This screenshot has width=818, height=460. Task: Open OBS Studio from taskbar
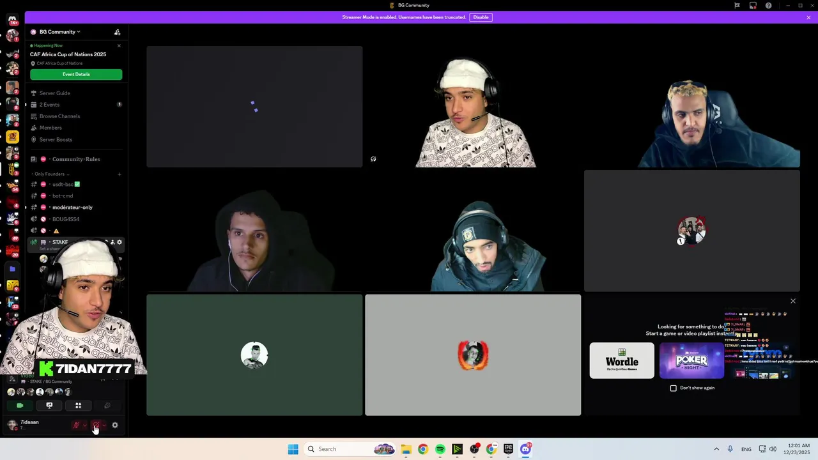tap(474, 449)
